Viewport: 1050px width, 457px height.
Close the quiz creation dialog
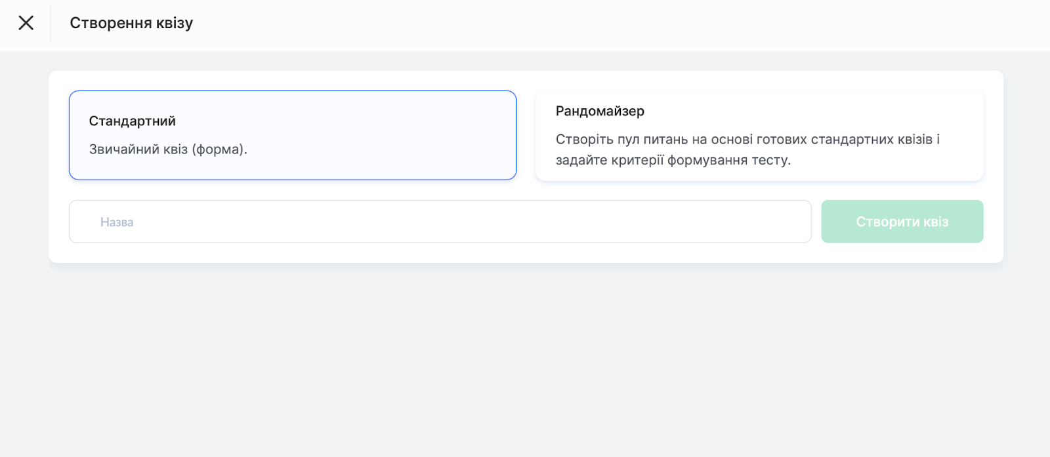(26, 23)
